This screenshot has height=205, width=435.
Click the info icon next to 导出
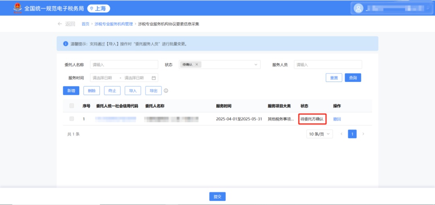pyautogui.click(x=166, y=91)
